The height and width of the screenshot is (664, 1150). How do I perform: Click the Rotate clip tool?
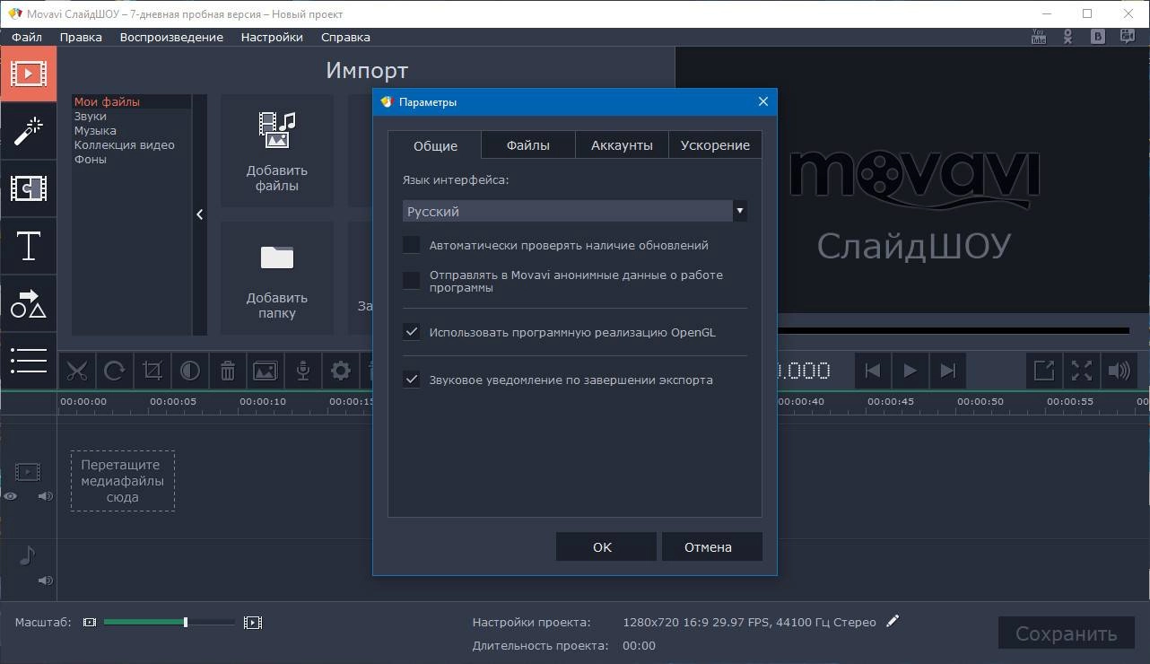pyautogui.click(x=115, y=370)
